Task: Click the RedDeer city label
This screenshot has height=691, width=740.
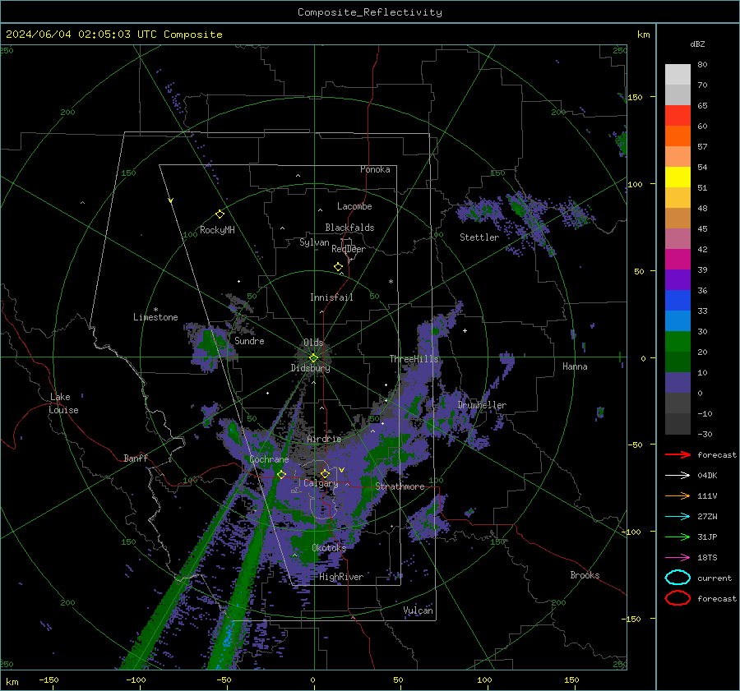Action: [349, 249]
